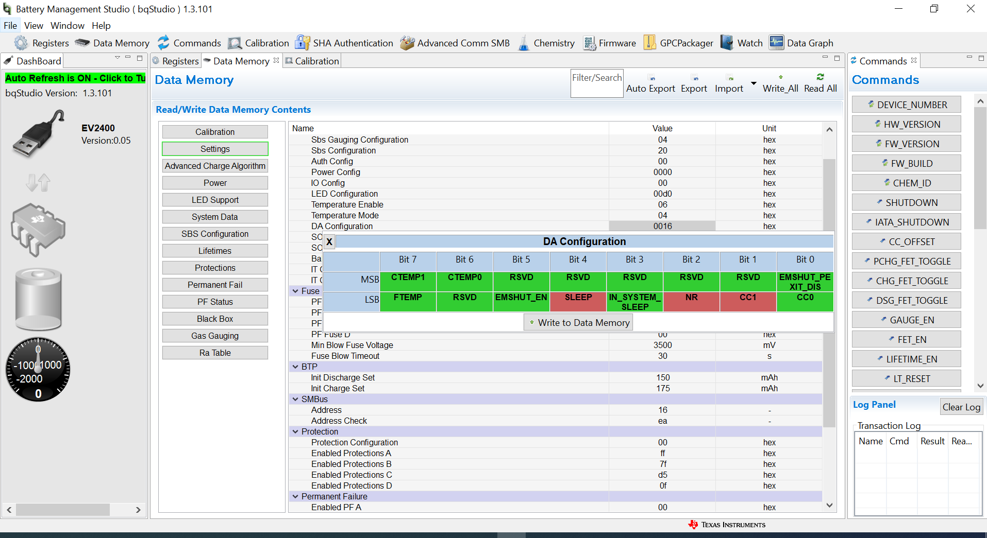This screenshot has height=538, width=987.
Task: Close the Commands panel tab
Action: pyautogui.click(x=914, y=60)
